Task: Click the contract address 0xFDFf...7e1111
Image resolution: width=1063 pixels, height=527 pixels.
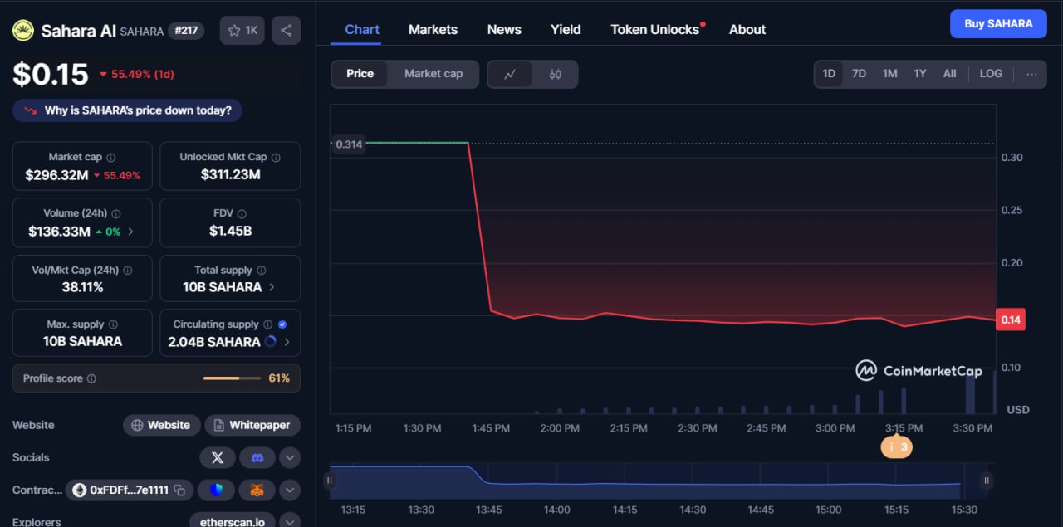Action: [x=129, y=490]
